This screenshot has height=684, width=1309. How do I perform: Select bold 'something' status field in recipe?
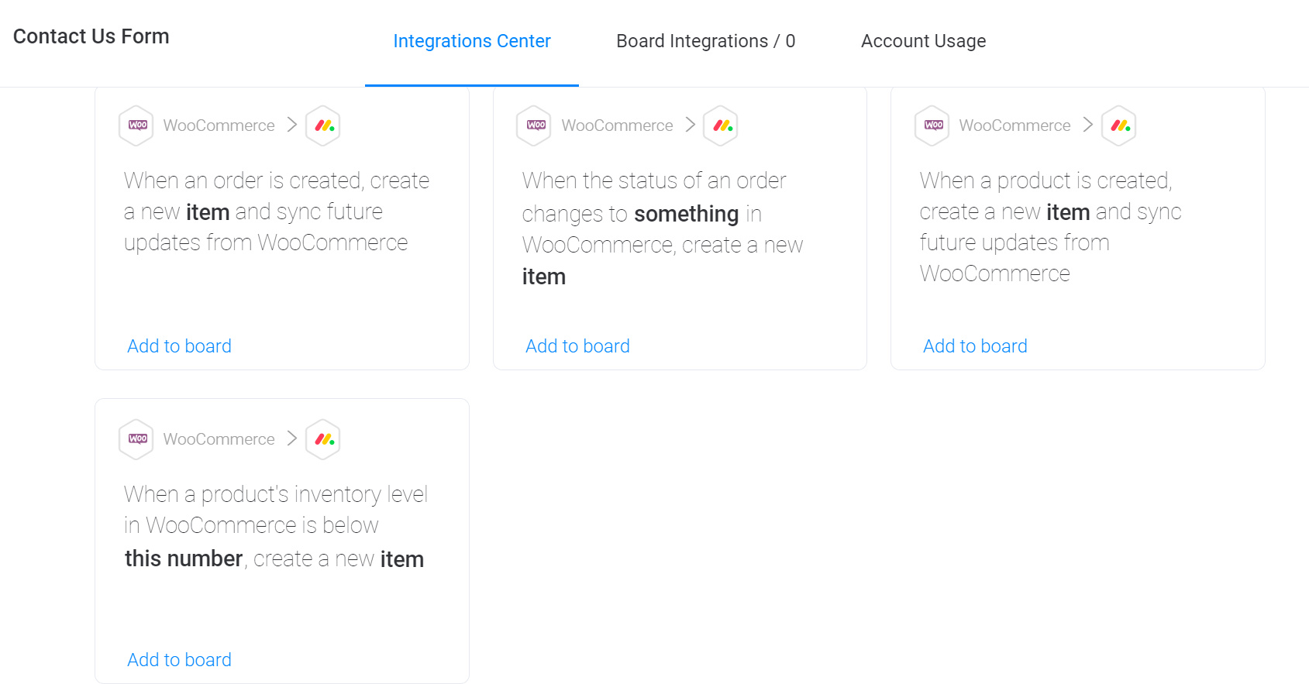pos(686,214)
